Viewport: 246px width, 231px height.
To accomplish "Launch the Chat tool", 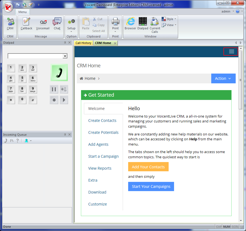I will [57, 24].
